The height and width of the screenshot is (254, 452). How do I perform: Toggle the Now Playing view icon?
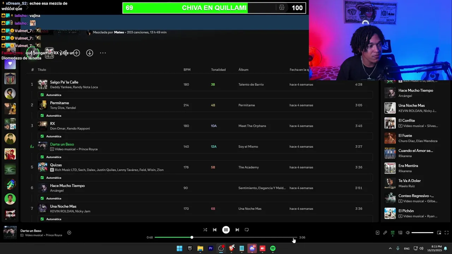377,233
